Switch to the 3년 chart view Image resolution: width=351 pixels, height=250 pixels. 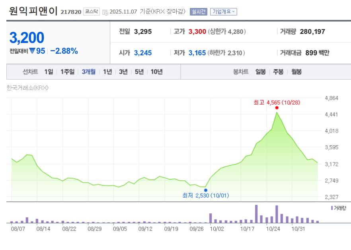click(x=123, y=72)
